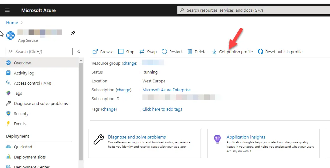Click the Deployment slots icon
This screenshot has width=330, height=168.
[x=9, y=157]
